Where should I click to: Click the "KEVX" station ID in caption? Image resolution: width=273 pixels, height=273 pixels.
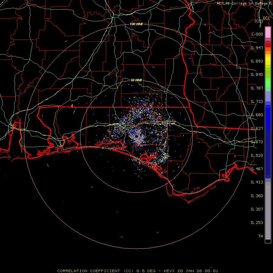170,271
